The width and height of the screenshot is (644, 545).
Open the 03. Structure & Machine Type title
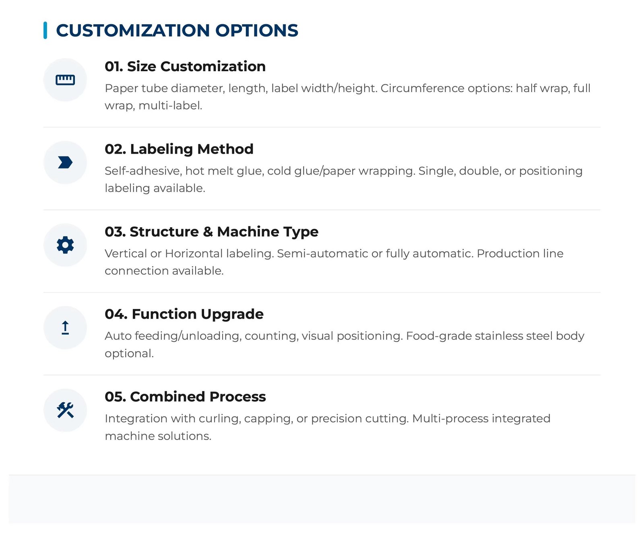212,232
